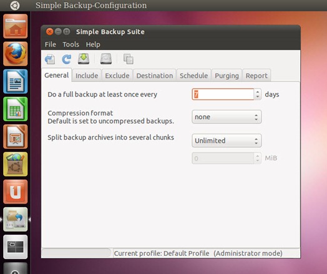327x274 pixels.
Task: Open Ubuntu Software Center from the launcher
Action: 16,164
